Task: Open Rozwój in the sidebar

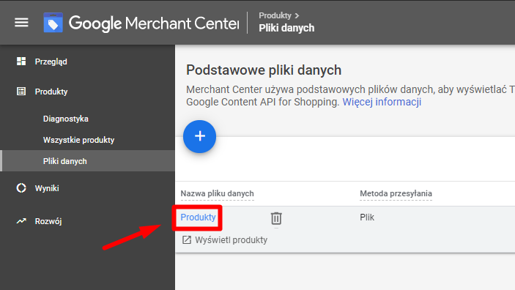Action: (x=48, y=221)
